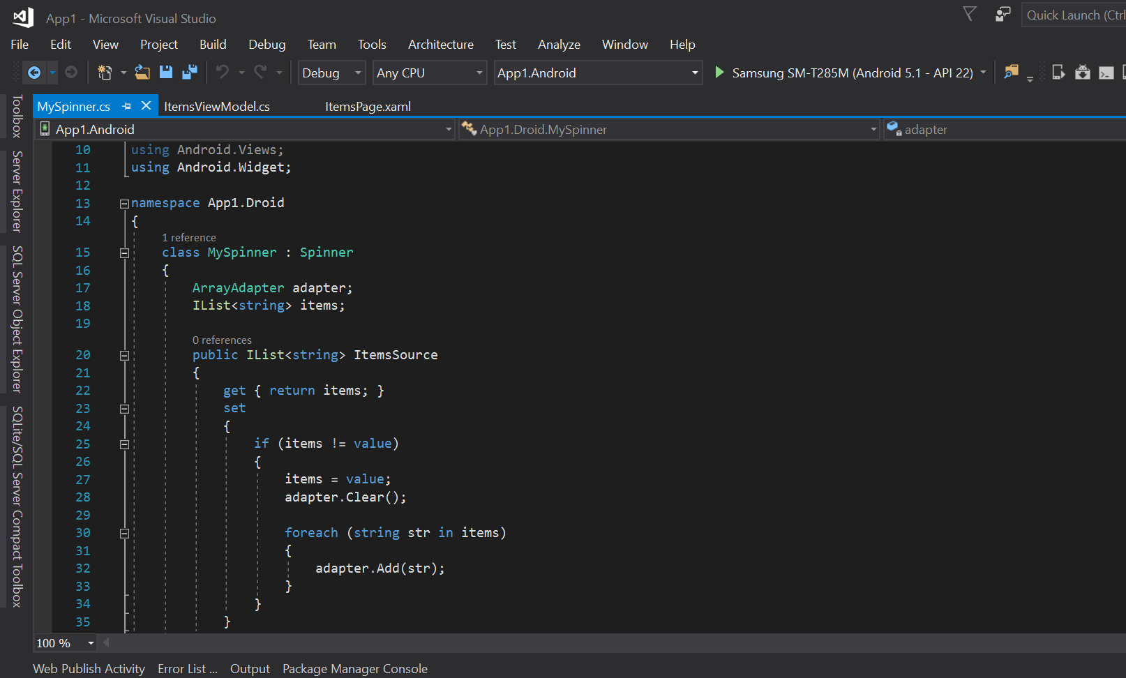The width and height of the screenshot is (1126, 678).
Task: Click the Find in Files folder icon
Action: 1011,72
